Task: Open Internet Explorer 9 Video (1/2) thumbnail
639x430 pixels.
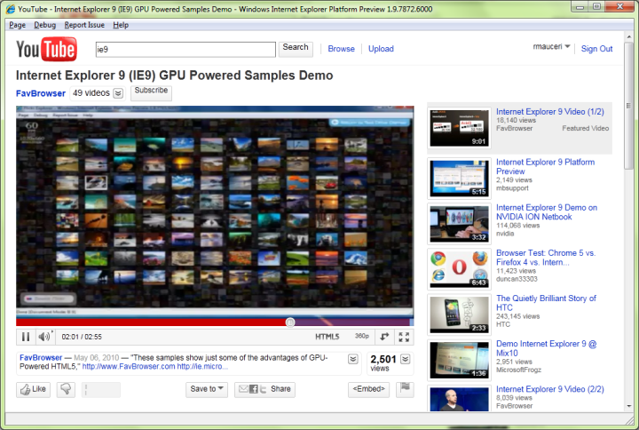Action: (x=459, y=128)
